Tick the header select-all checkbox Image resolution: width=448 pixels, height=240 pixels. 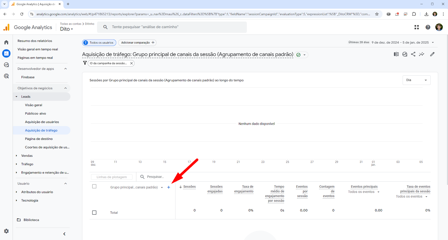coord(94,186)
